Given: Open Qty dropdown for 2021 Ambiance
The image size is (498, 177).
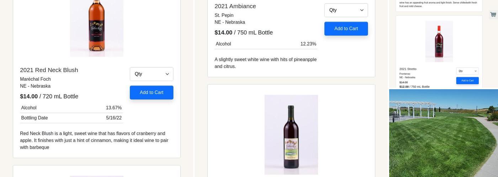Looking at the screenshot, I should coord(346,10).
